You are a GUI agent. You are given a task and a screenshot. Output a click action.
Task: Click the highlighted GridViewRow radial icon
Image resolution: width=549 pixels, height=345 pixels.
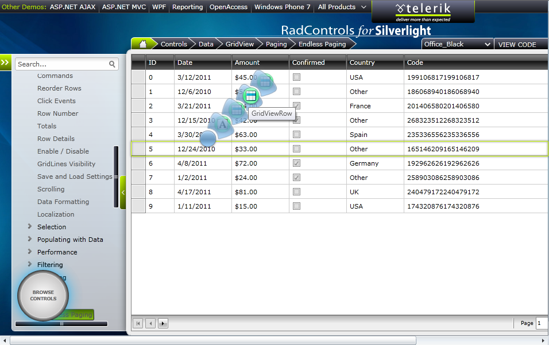[250, 96]
